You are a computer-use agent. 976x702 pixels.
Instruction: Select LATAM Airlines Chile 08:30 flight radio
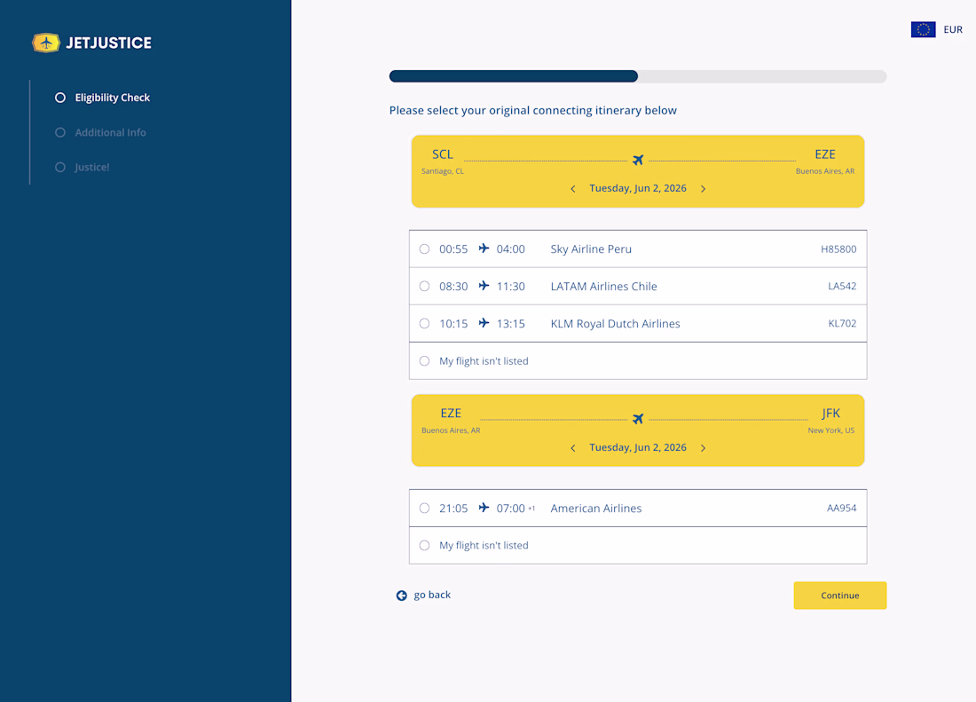pyautogui.click(x=424, y=287)
